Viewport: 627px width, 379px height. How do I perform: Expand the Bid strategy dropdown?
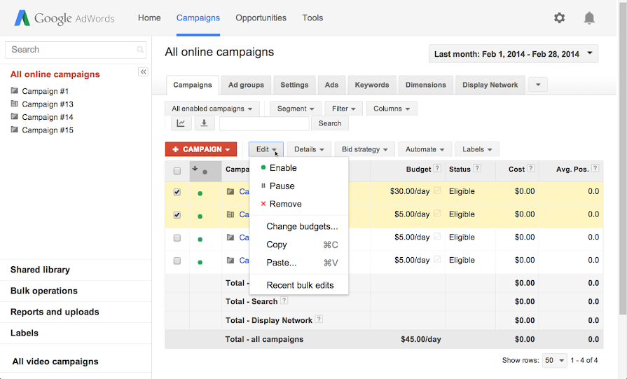click(364, 149)
